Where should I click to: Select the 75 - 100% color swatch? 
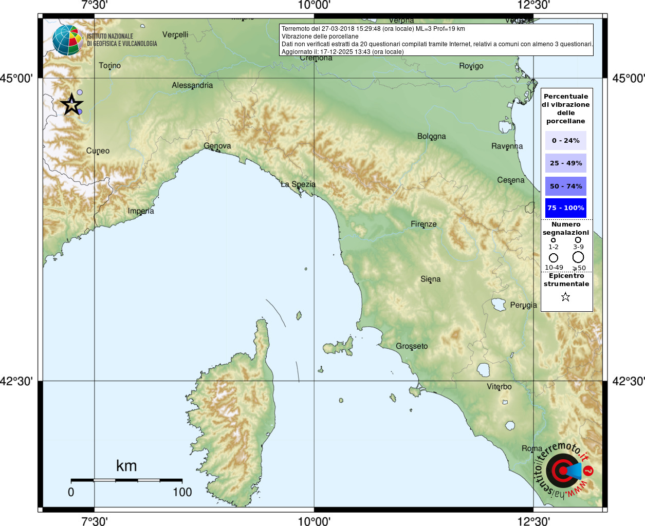pyautogui.click(x=565, y=208)
